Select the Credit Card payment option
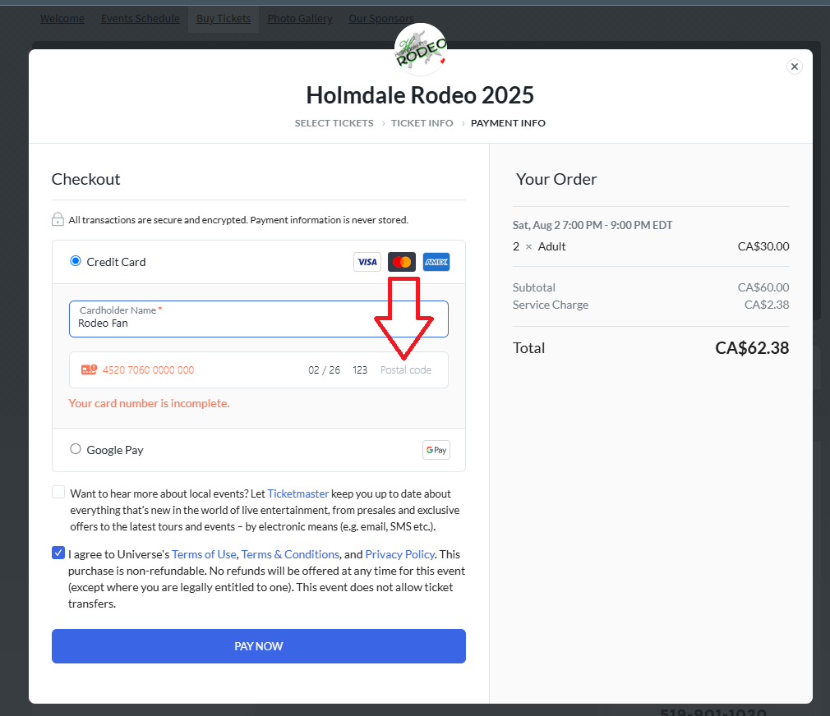Screen dimensions: 830x716 tap(76, 261)
